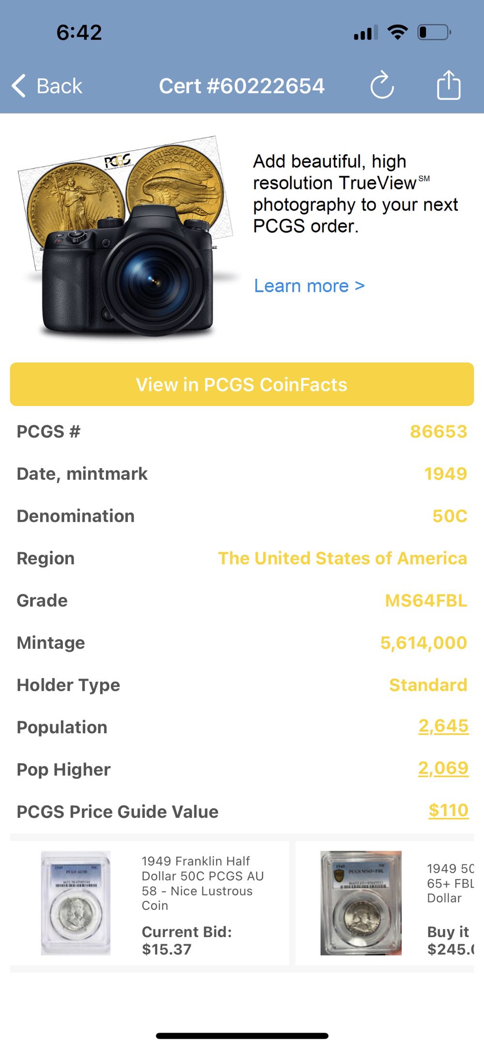Open the Learn more link
Screen dimensions: 484x1049
[309, 286]
